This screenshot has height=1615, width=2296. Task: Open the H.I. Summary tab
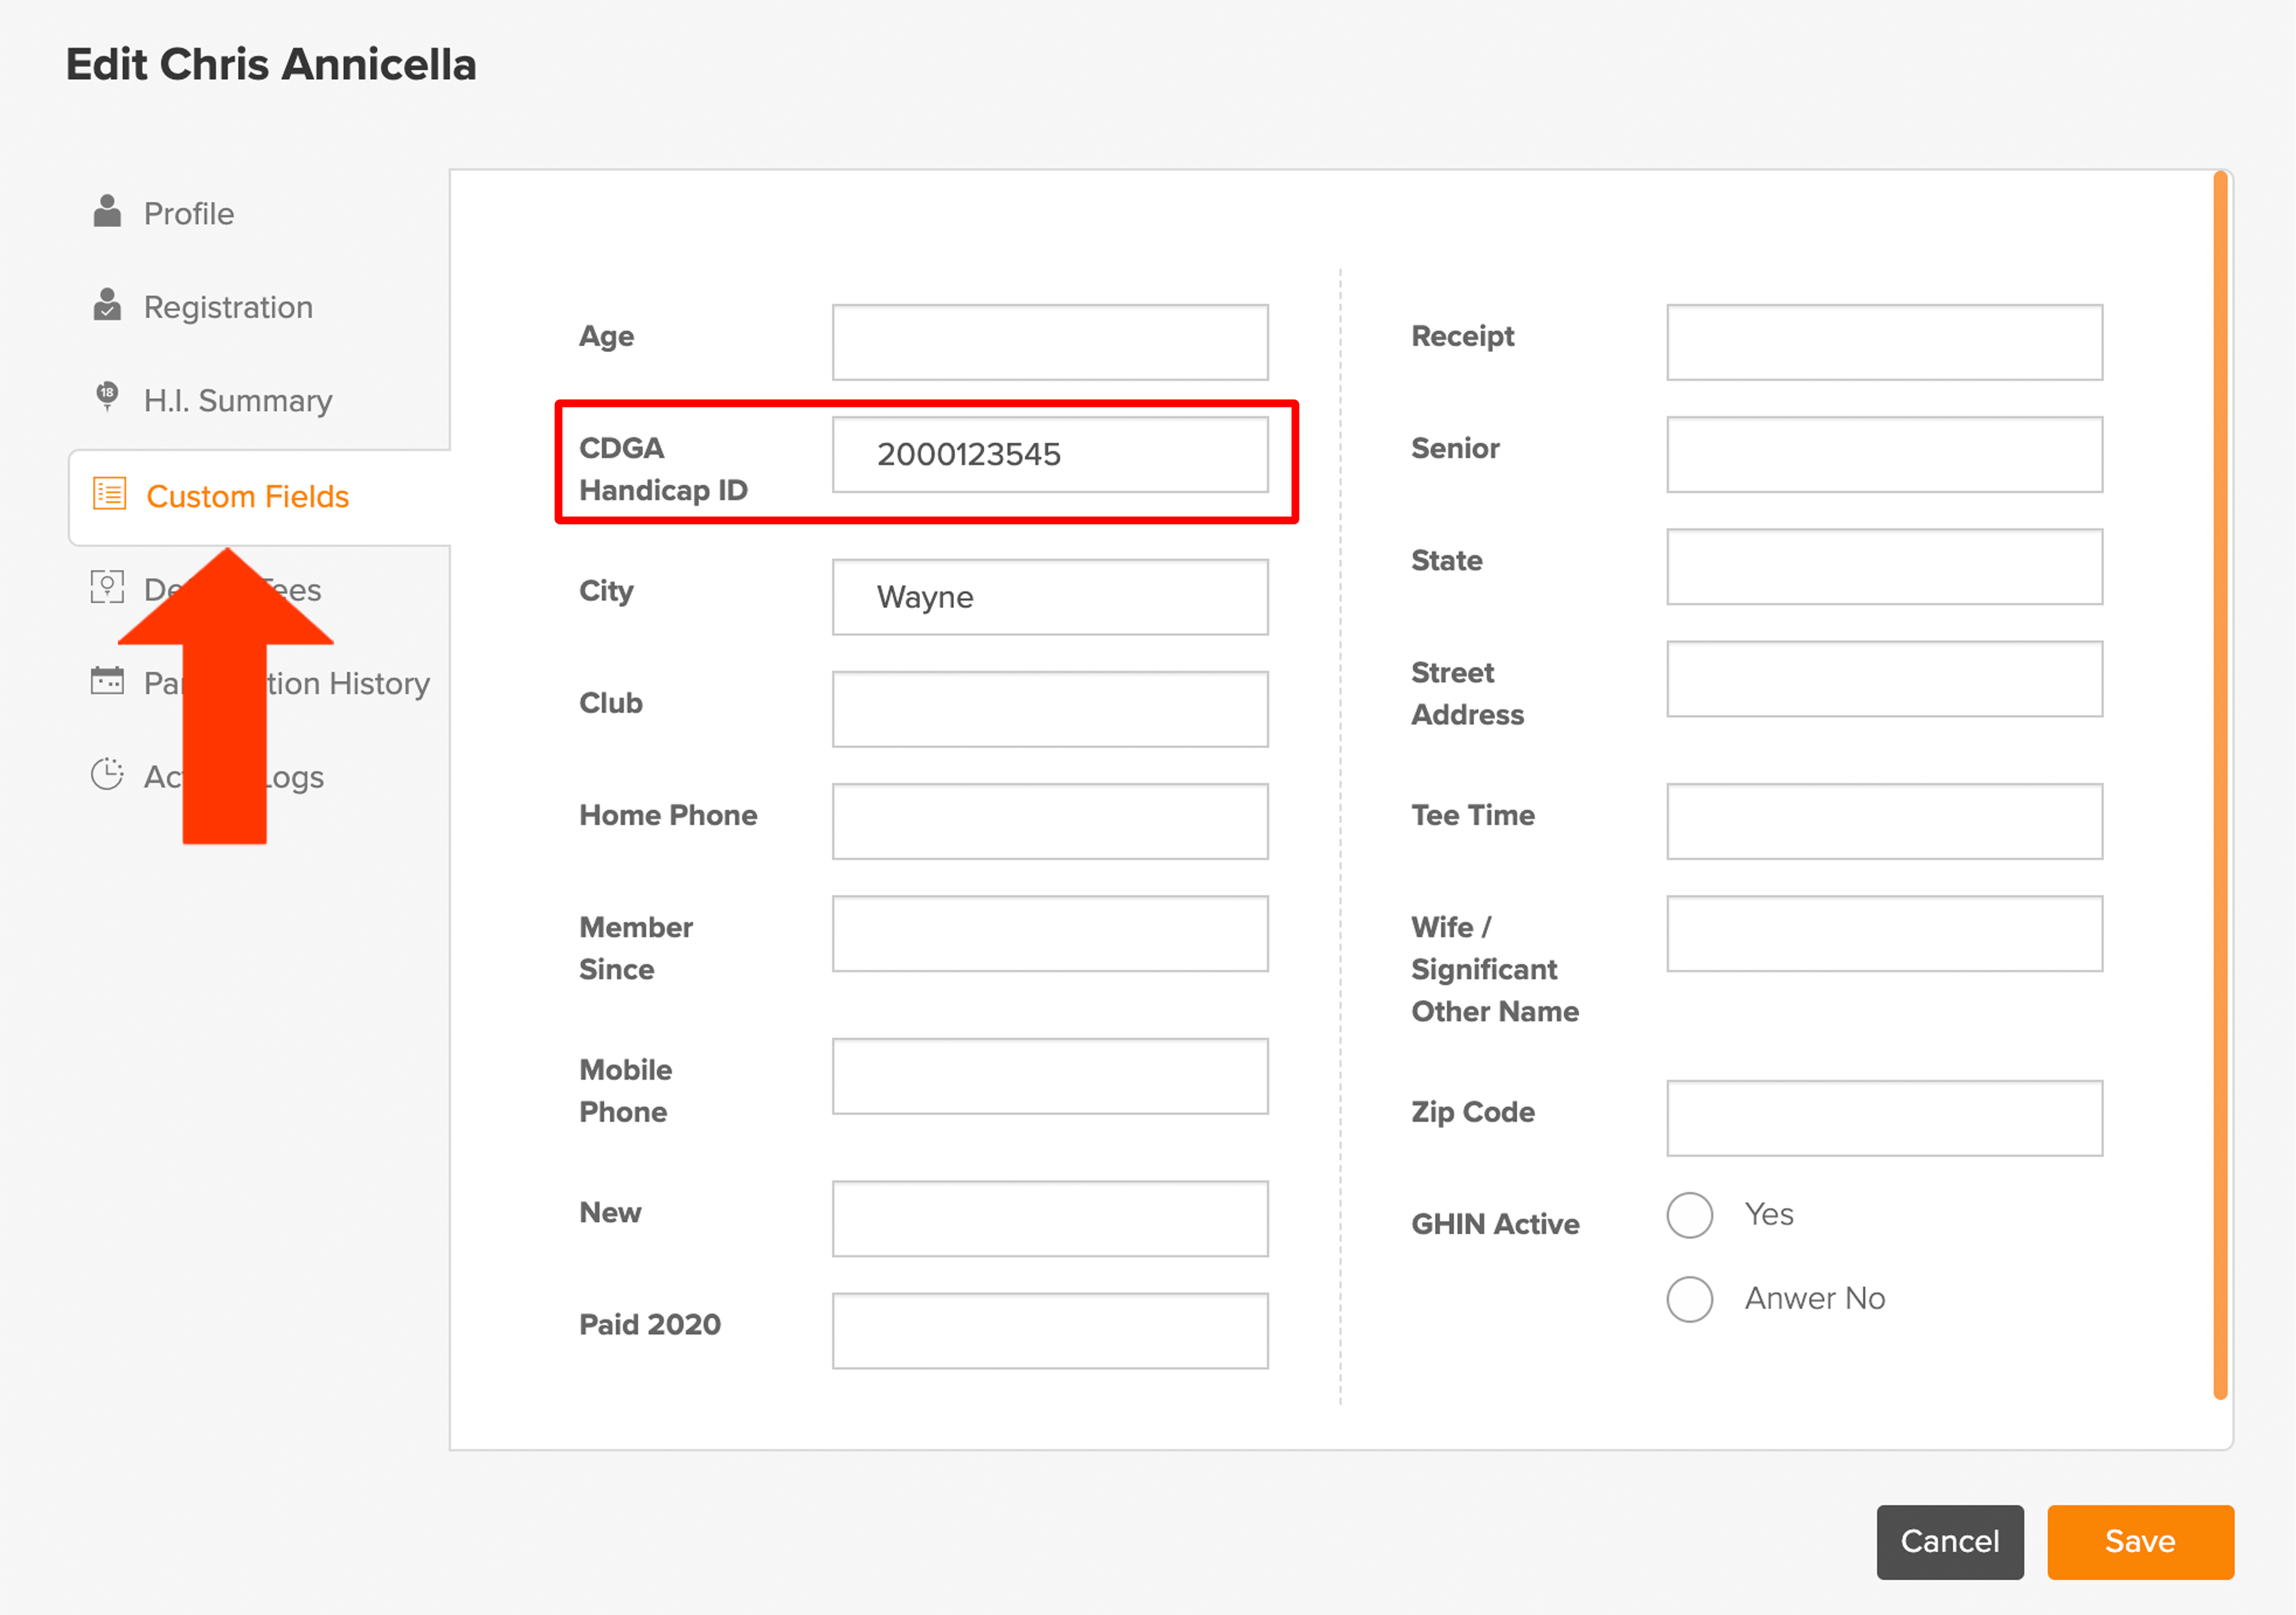[x=237, y=400]
